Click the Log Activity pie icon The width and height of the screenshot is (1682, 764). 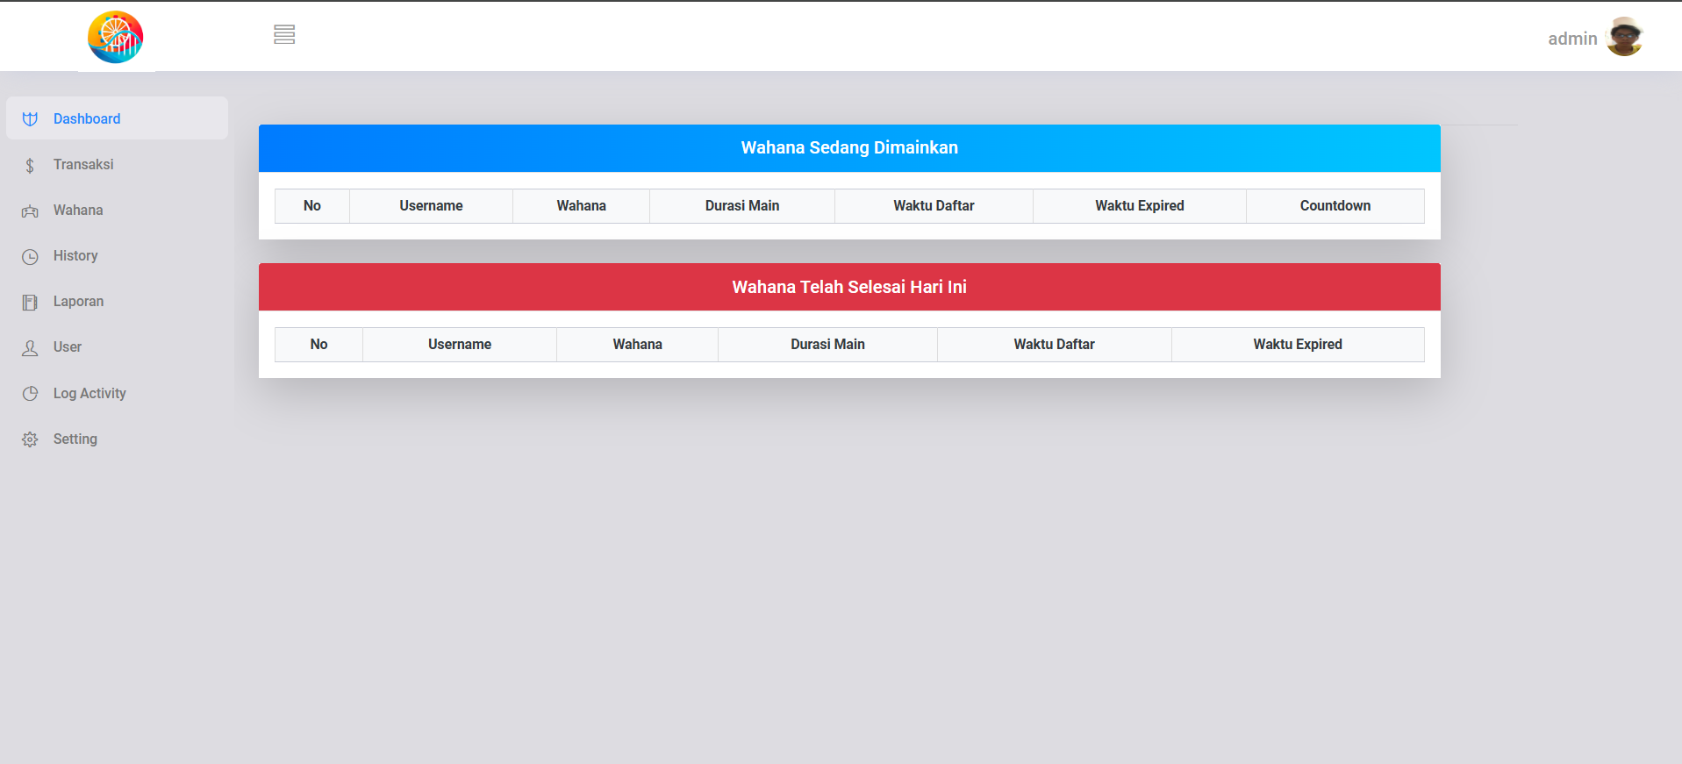[x=30, y=394]
